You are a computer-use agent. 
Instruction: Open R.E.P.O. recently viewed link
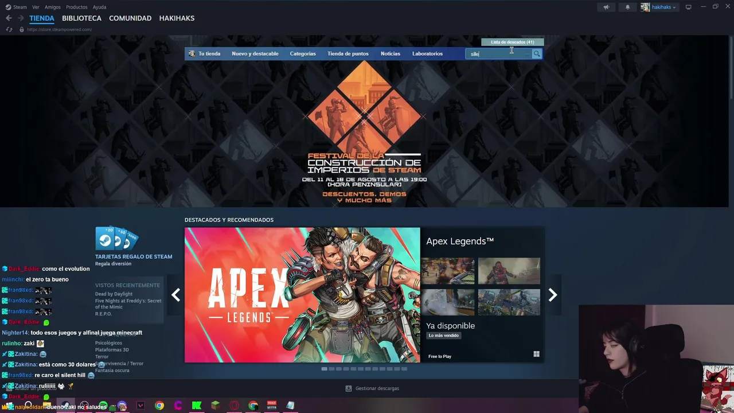[x=103, y=314]
